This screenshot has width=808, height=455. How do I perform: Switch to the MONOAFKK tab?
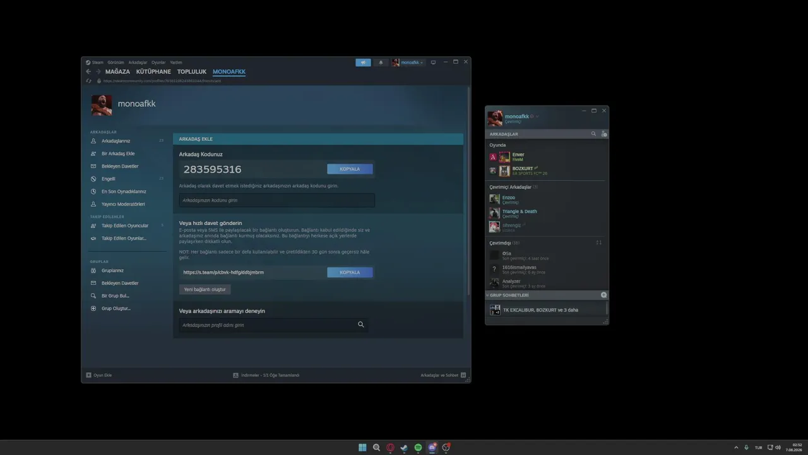229,72
